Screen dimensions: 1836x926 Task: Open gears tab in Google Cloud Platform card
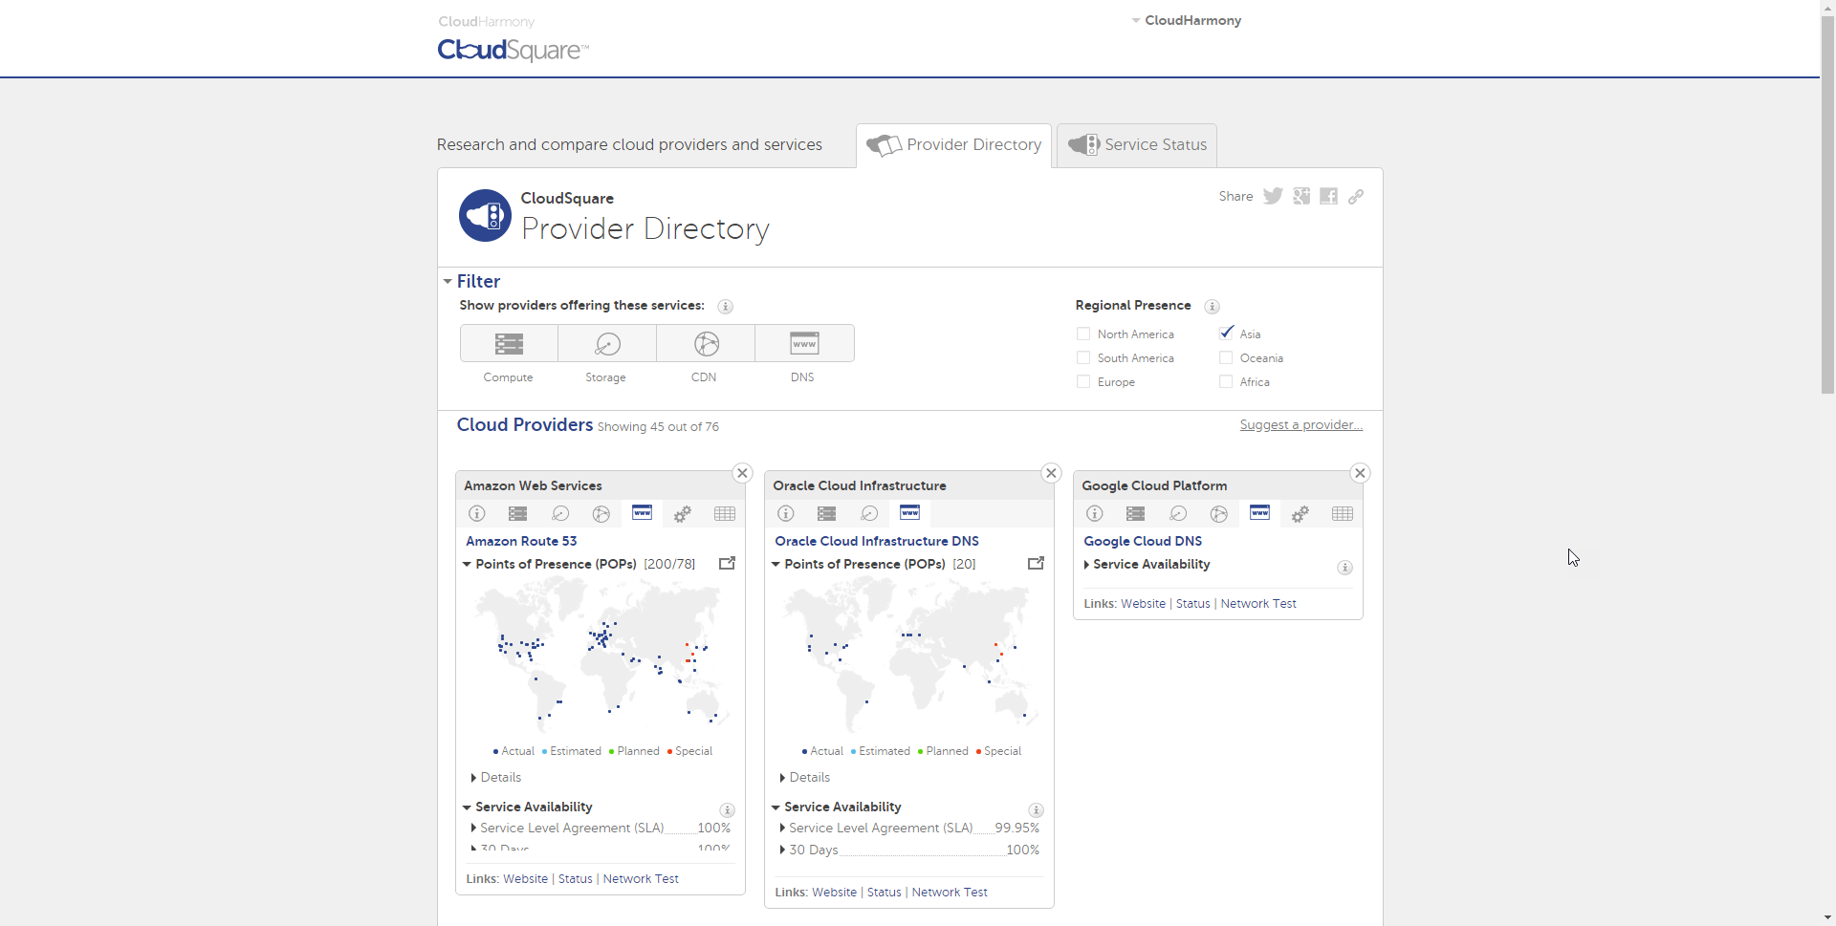1300,514
